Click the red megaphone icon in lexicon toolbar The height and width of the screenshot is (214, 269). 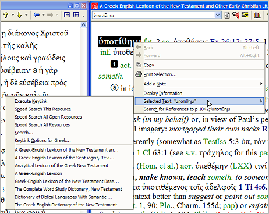click(x=236, y=15)
